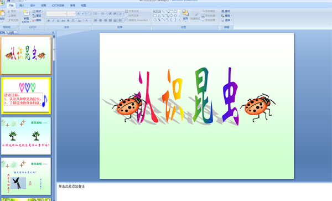Screen dimensions: 332x201
Task: Switch to the Insert (插入) ribbon tab
Action: tap(22, 6)
